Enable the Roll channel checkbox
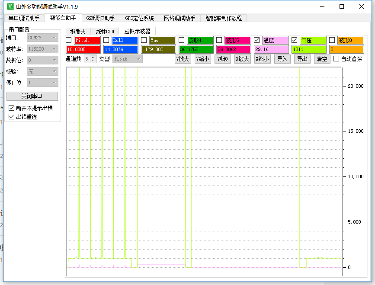Viewport: 375px width, 285px height. click(106, 40)
